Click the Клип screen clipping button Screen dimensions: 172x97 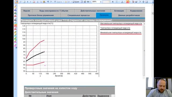pyautogui.click(x=76, y=2)
